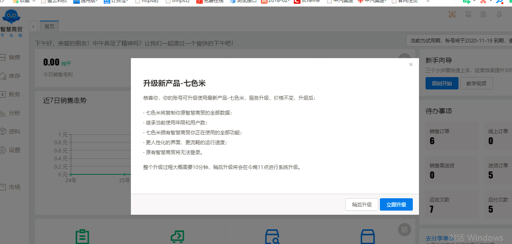This screenshot has height=244, width=512.
Task: Open the 销售订单 pending card showing 6
Action: pyautogui.click(x=451, y=137)
